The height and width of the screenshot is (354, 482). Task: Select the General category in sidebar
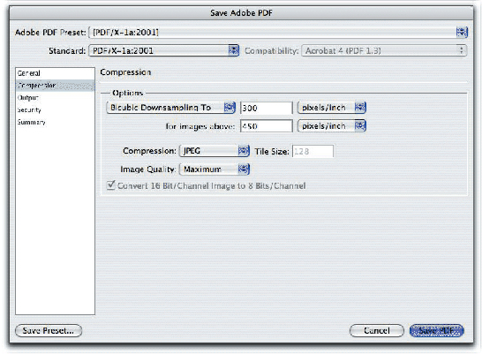click(55, 73)
